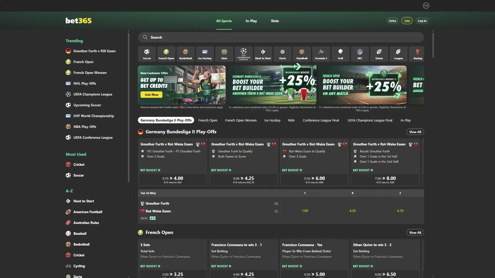Open the NFL sport tile
This screenshot has width=495, height=278.
coord(360,54)
